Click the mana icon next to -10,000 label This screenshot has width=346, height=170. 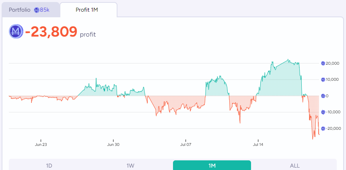point(323,112)
